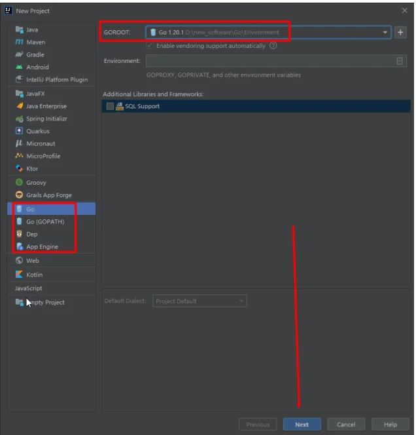Viewport: 416px width, 435px height.
Task: Pick the Android robot icon
Action: [x=20, y=67]
